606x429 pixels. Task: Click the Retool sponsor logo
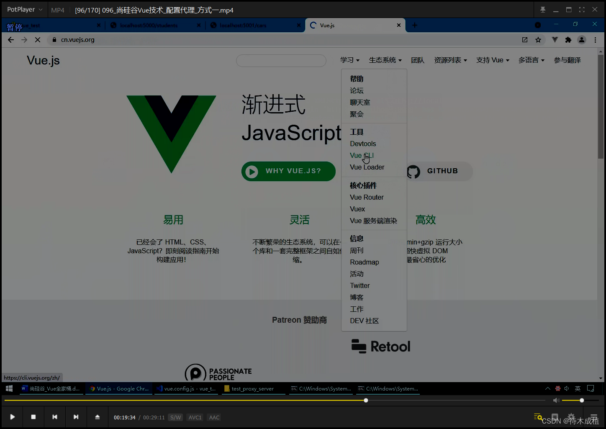(x=381, y=347)
